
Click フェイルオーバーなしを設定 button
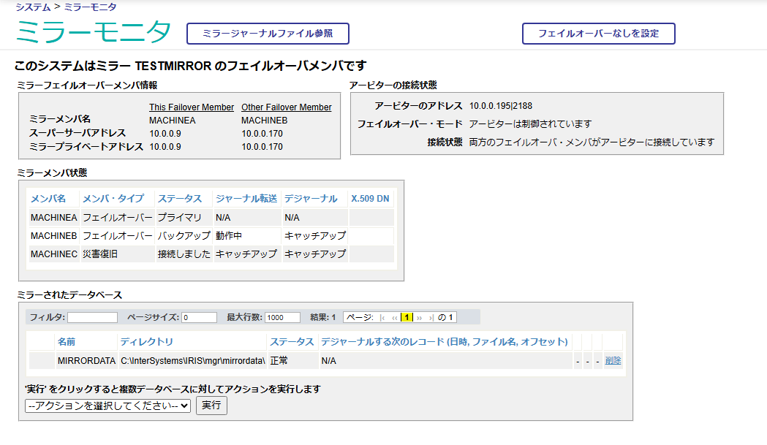tap(598, 34)
